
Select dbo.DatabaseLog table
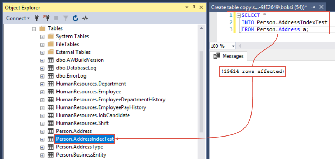76,68
